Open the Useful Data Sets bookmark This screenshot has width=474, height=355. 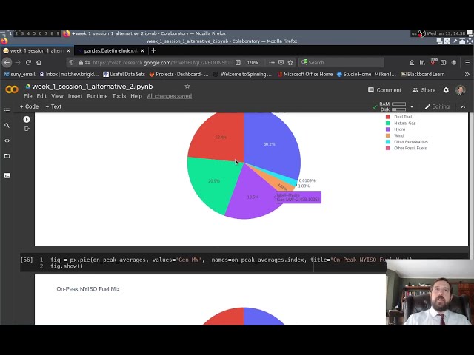(124, 74)
